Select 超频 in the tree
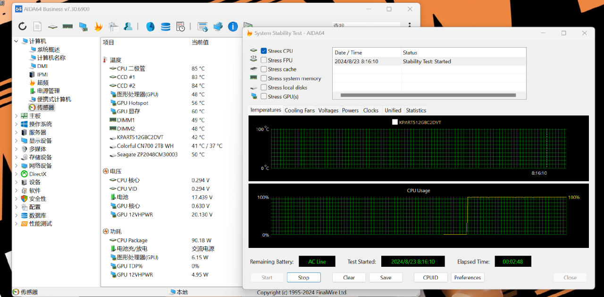The image size is (604, 297). click(43, 83)
